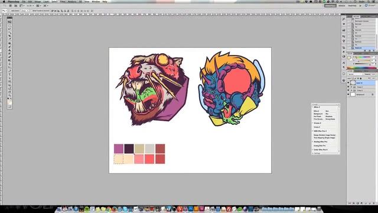
Task: Expand the first group in the Layers panel
Action: 351,87
